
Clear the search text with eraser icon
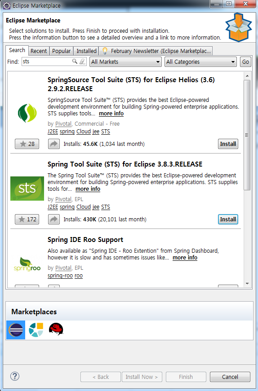click(x=82, y=62)
